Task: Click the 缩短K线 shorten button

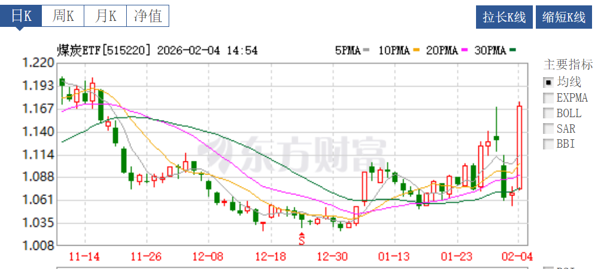Action: (x=563, y=17)
